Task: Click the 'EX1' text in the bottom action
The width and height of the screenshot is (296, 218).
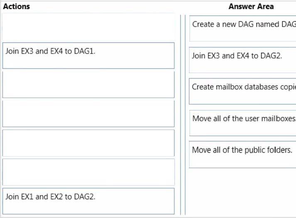Action: (27, 197)
